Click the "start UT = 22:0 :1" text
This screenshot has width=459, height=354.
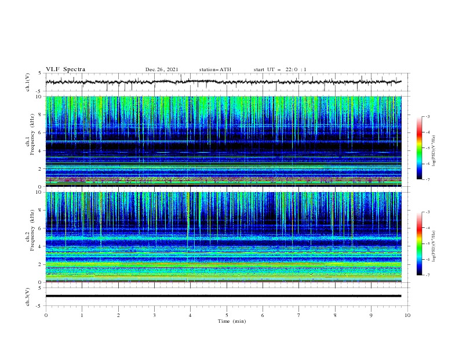pos(280,69)
